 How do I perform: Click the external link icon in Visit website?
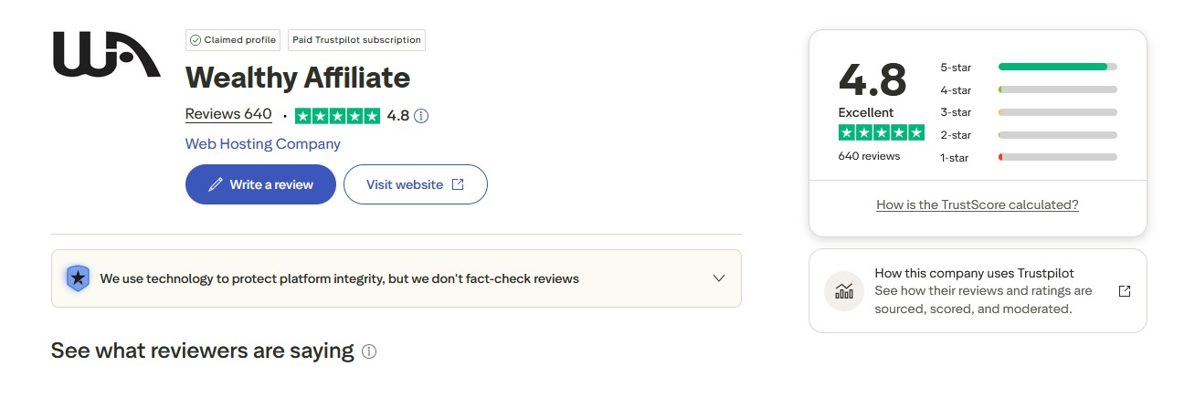pos(459,184)
